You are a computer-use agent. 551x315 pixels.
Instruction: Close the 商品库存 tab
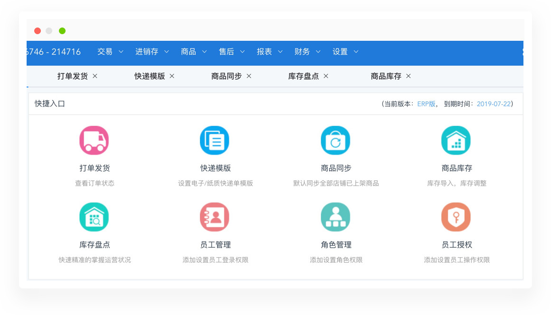pos(408,76)
